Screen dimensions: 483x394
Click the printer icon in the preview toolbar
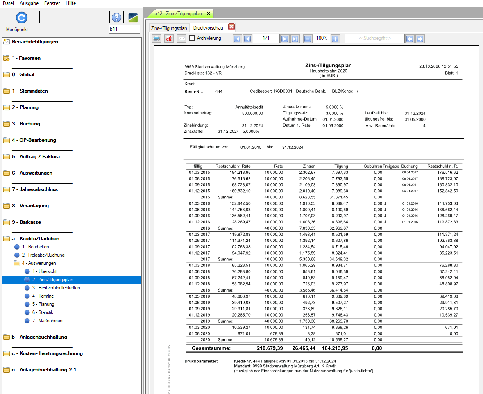pos(156,39)
